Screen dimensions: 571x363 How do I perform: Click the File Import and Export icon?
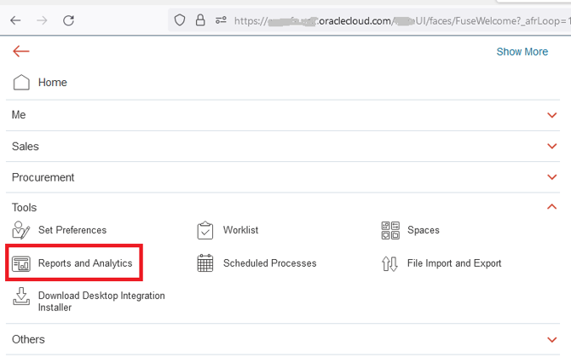coord(390,264)
